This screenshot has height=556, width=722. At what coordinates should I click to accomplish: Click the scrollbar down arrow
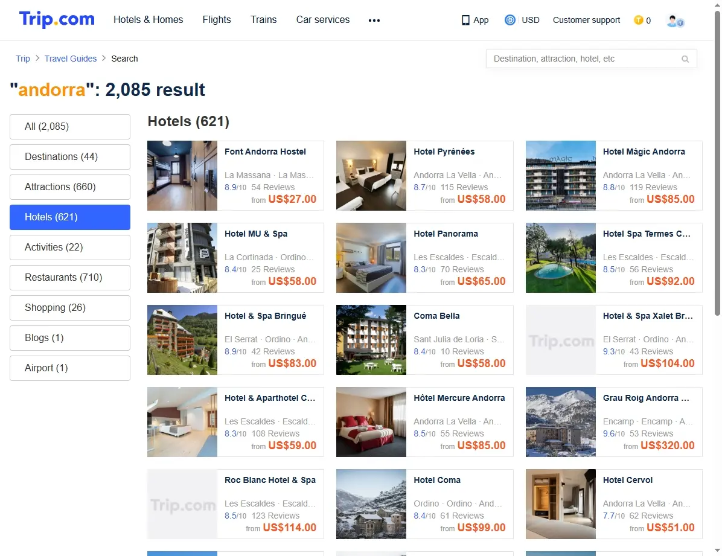tap(717, 551)
